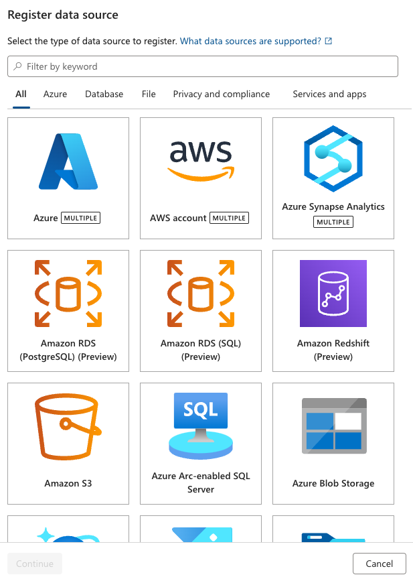Click the Continue button
The height and width of the screenshot is (581, 413).
point(35,564)
